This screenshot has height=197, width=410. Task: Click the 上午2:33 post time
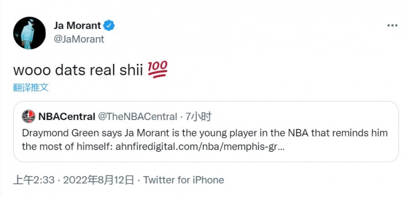(x=34, y=180)
